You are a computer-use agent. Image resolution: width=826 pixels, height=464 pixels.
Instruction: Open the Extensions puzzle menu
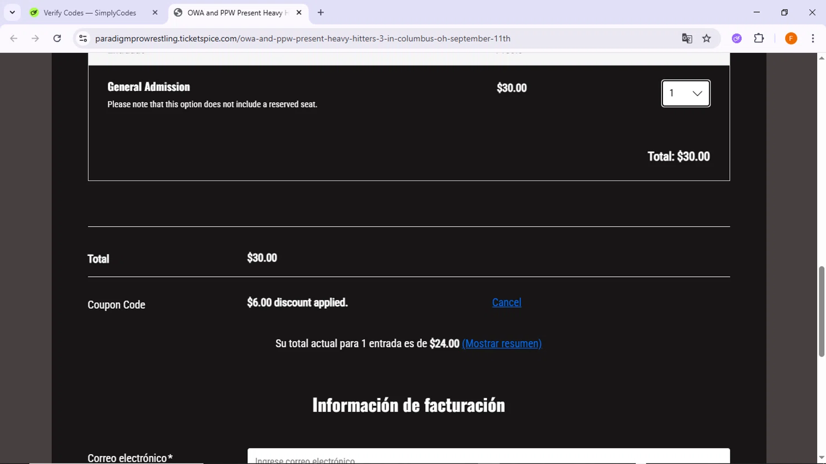(759, 39)
